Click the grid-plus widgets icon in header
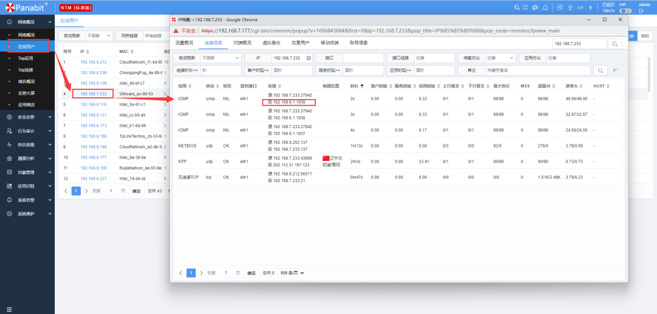657x314 pixels. click(x=560, y=7)
